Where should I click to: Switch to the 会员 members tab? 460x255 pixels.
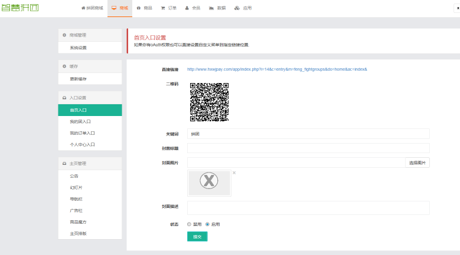pos(193,8)
